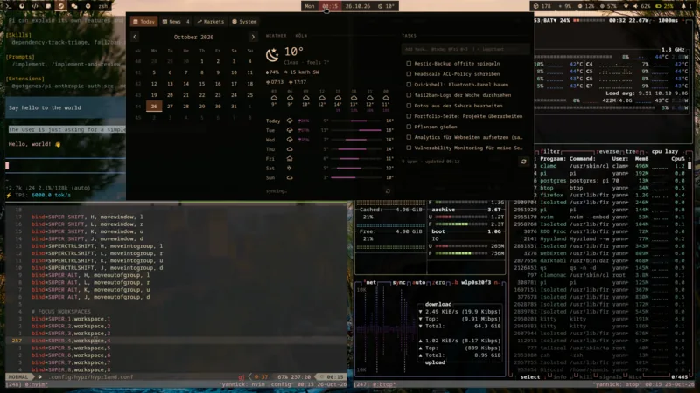Toggle auto scaling in btop net panel
The height and width of the screenshot is (393, 700).
(418, 282)
